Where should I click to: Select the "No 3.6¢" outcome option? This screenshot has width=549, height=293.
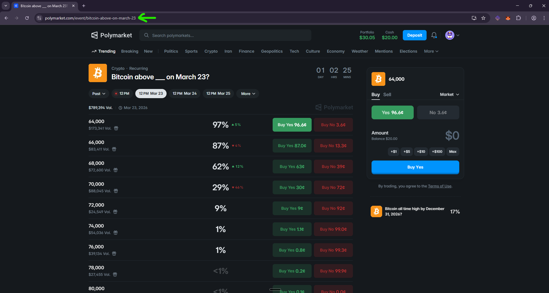pos(438,112)
